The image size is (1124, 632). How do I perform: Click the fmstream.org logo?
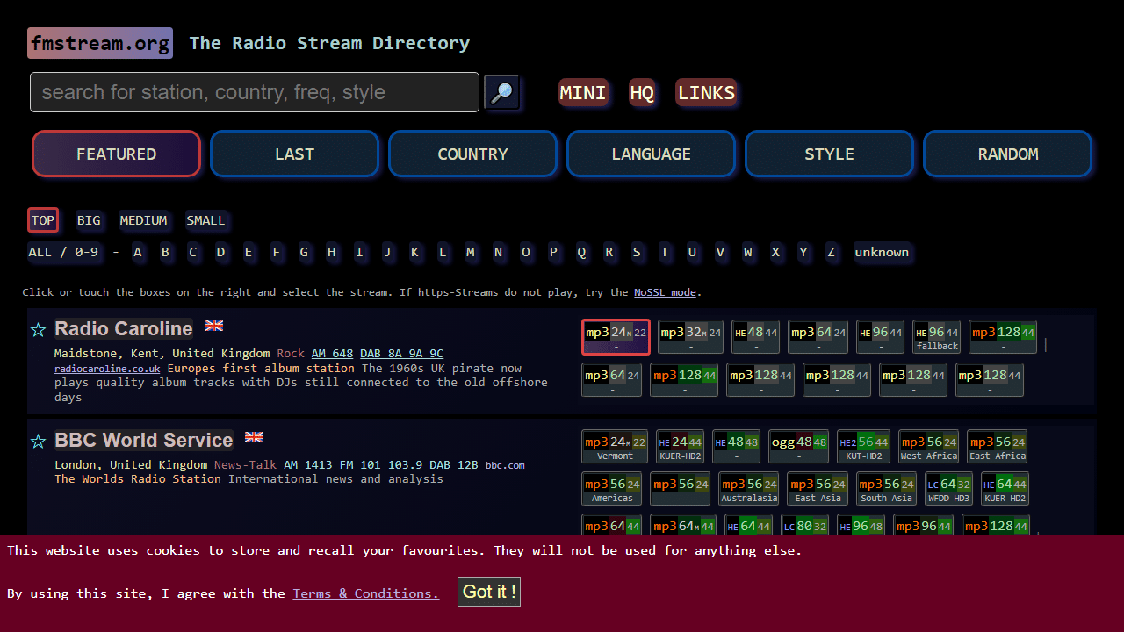click(100, 43)
